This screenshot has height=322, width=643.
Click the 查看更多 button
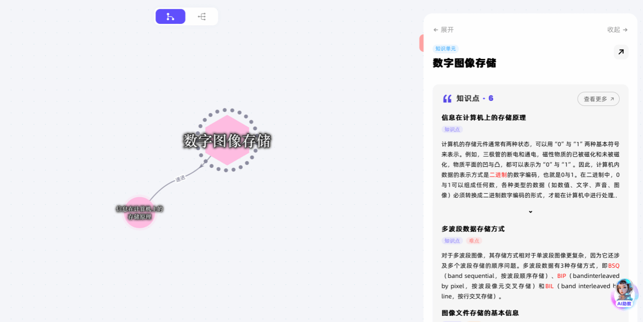pos(598,99)
